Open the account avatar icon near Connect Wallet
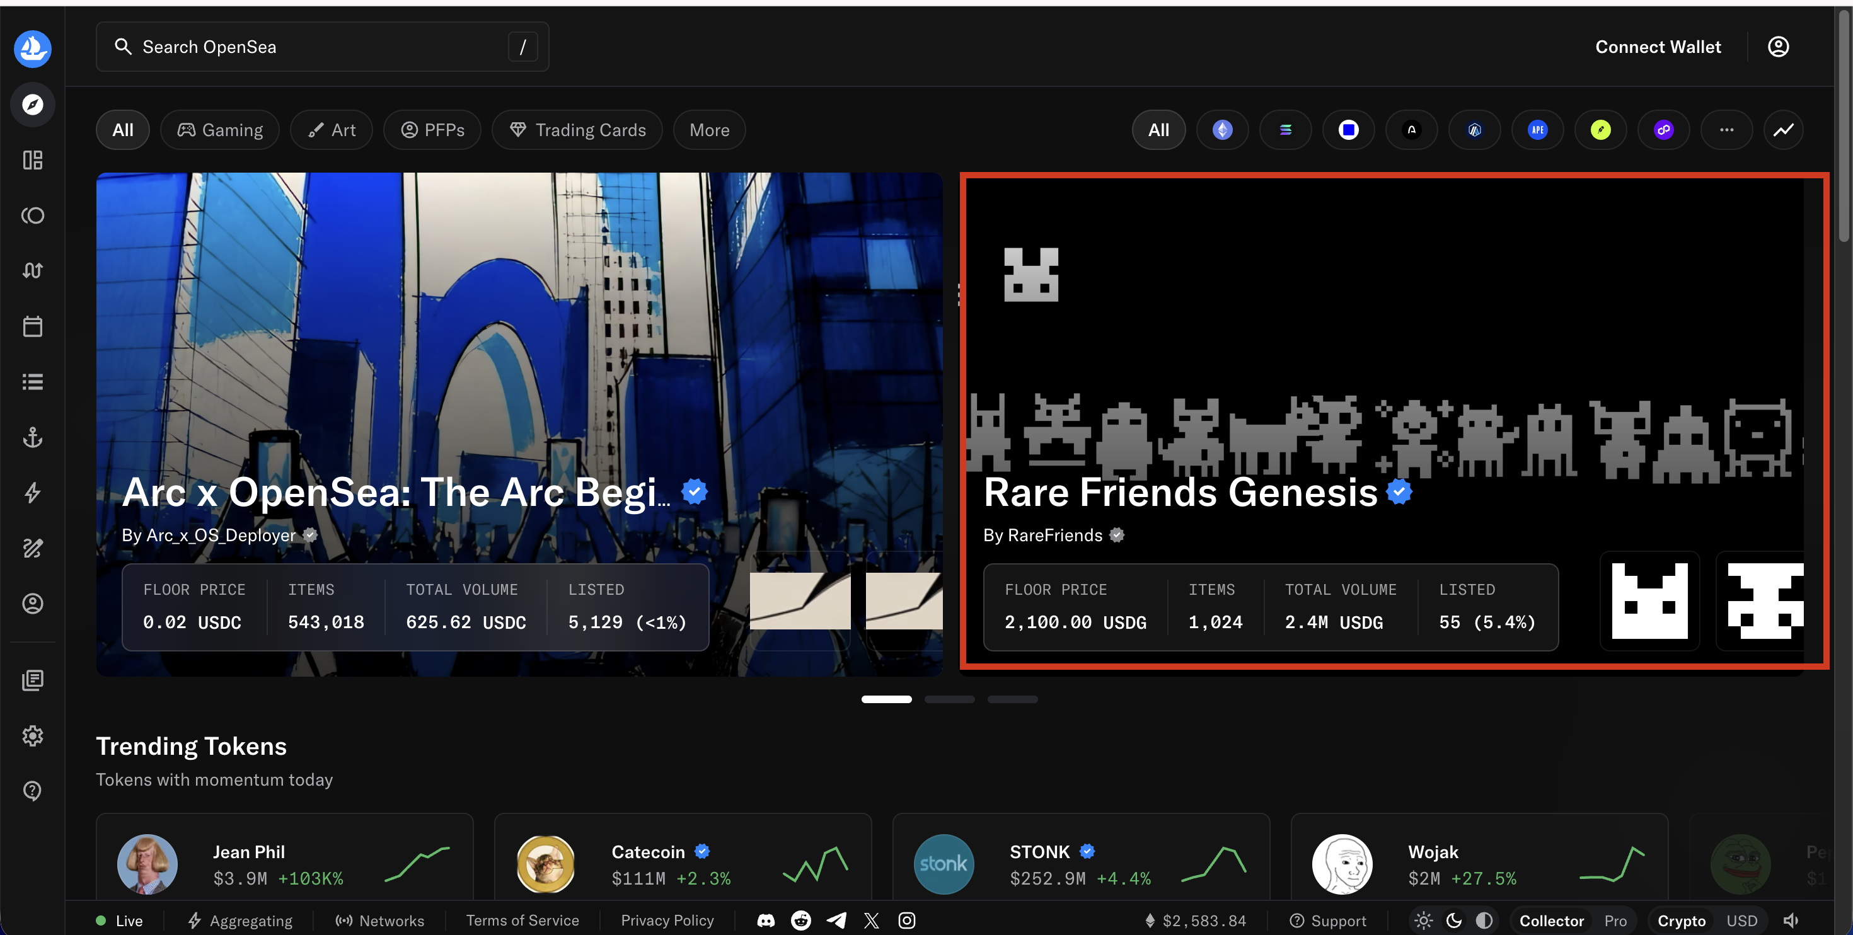 click(x=1778, y=47)
